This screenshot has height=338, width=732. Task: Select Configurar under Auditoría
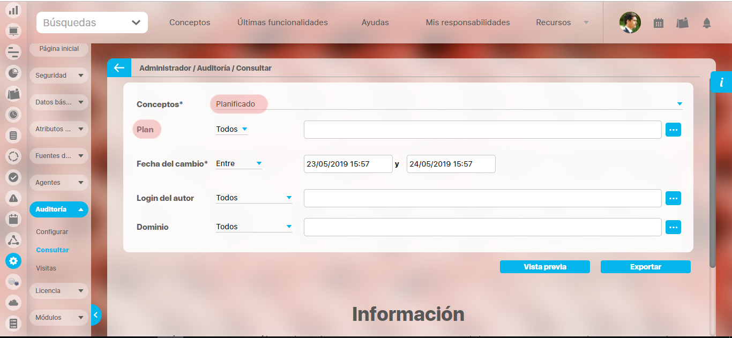click(52, 232)
